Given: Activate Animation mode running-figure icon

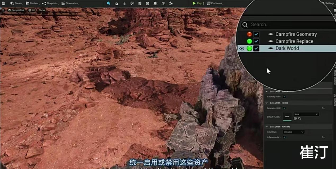Looking at the screenshot, I should point(163,3).
